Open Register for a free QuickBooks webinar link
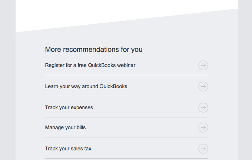252x160 pixels. (90, 66)
